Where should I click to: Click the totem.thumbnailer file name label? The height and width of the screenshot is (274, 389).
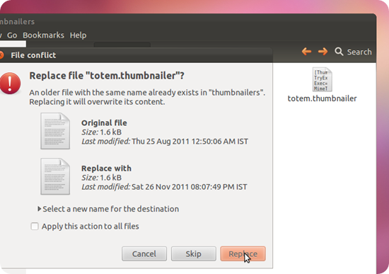[322, 98]
